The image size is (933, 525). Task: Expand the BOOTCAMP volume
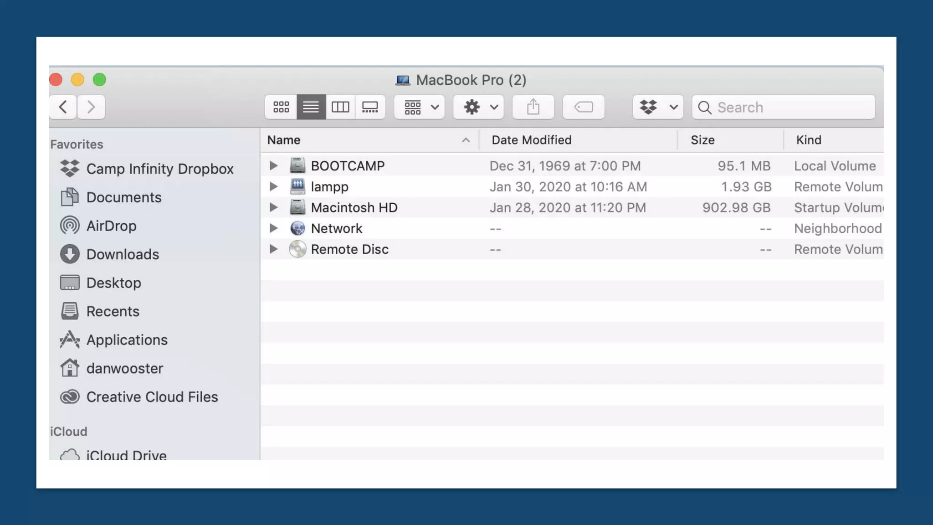pos(273,165)
